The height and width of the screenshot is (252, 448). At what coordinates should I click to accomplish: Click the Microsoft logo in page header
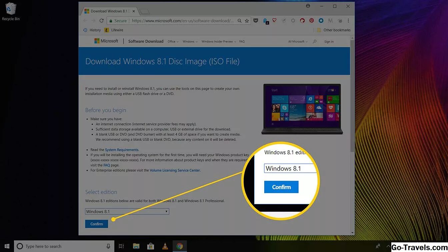pyautogui.click(x=106, y=41)
